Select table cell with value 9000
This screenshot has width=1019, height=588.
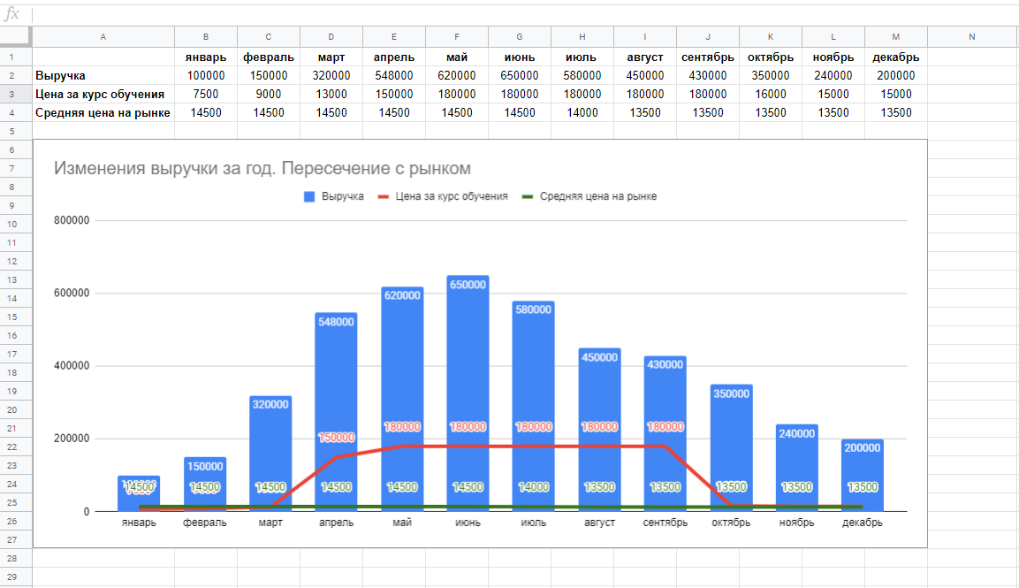coord(269,95)
